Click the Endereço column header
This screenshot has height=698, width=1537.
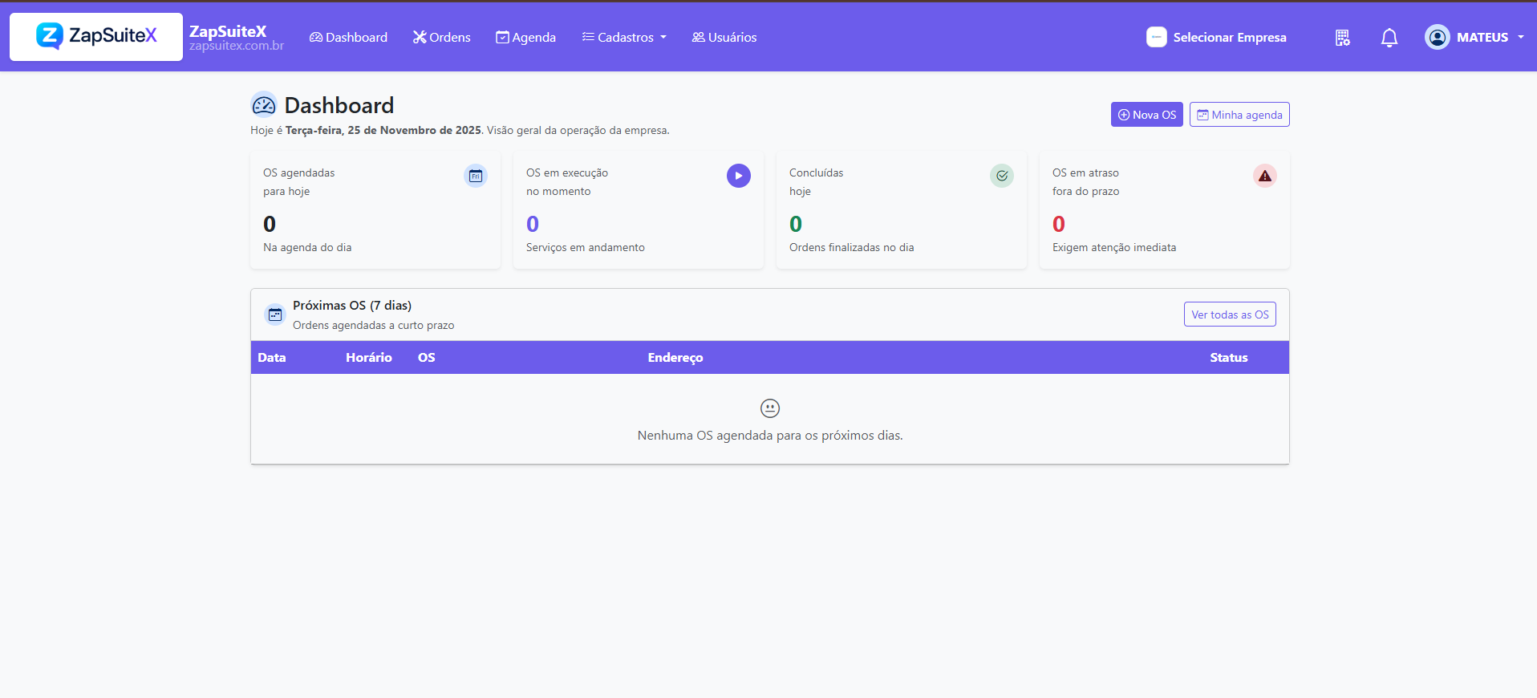point(675,358)
